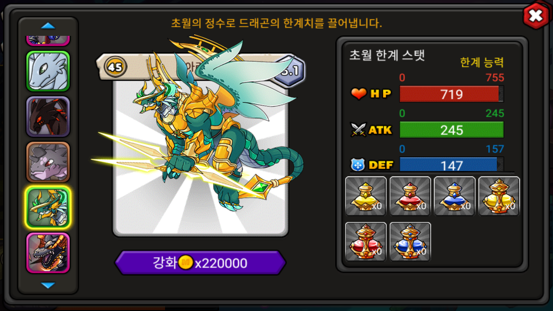Select the small yellow essence potion
This screenshot has width=553, height=311.
[366, 196]
